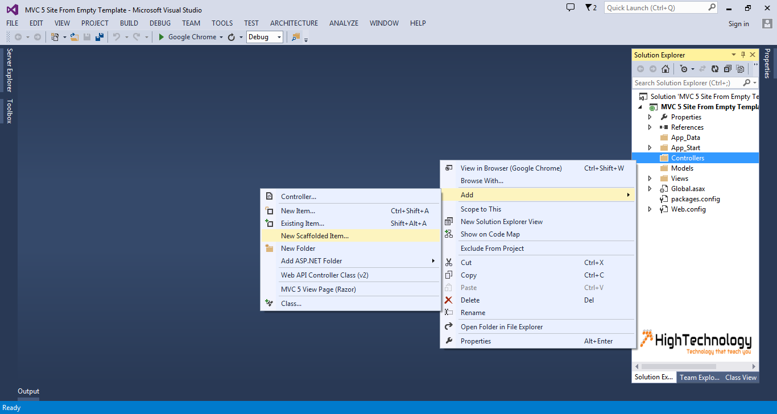Screen dimensions: 777x414
Task: Click the Open File toolbar icon
Action: pos(74,37)
